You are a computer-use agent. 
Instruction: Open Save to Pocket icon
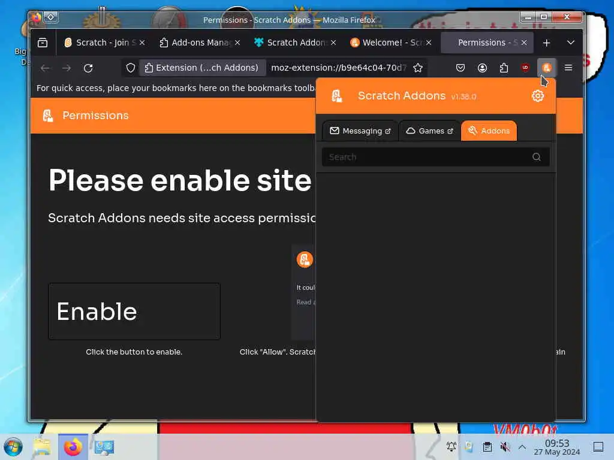460,68
